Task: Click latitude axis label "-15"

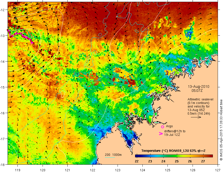Action: coord(3,87)
